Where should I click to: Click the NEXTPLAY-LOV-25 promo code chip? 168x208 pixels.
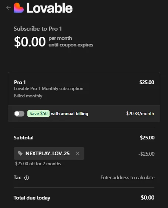pos(49,153)
